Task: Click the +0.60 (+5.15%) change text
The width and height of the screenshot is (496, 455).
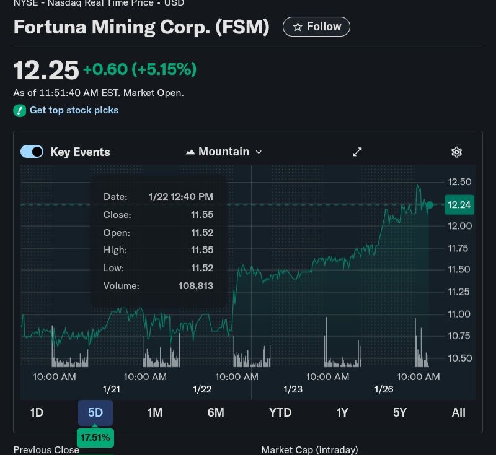Action: click(139, 69)
